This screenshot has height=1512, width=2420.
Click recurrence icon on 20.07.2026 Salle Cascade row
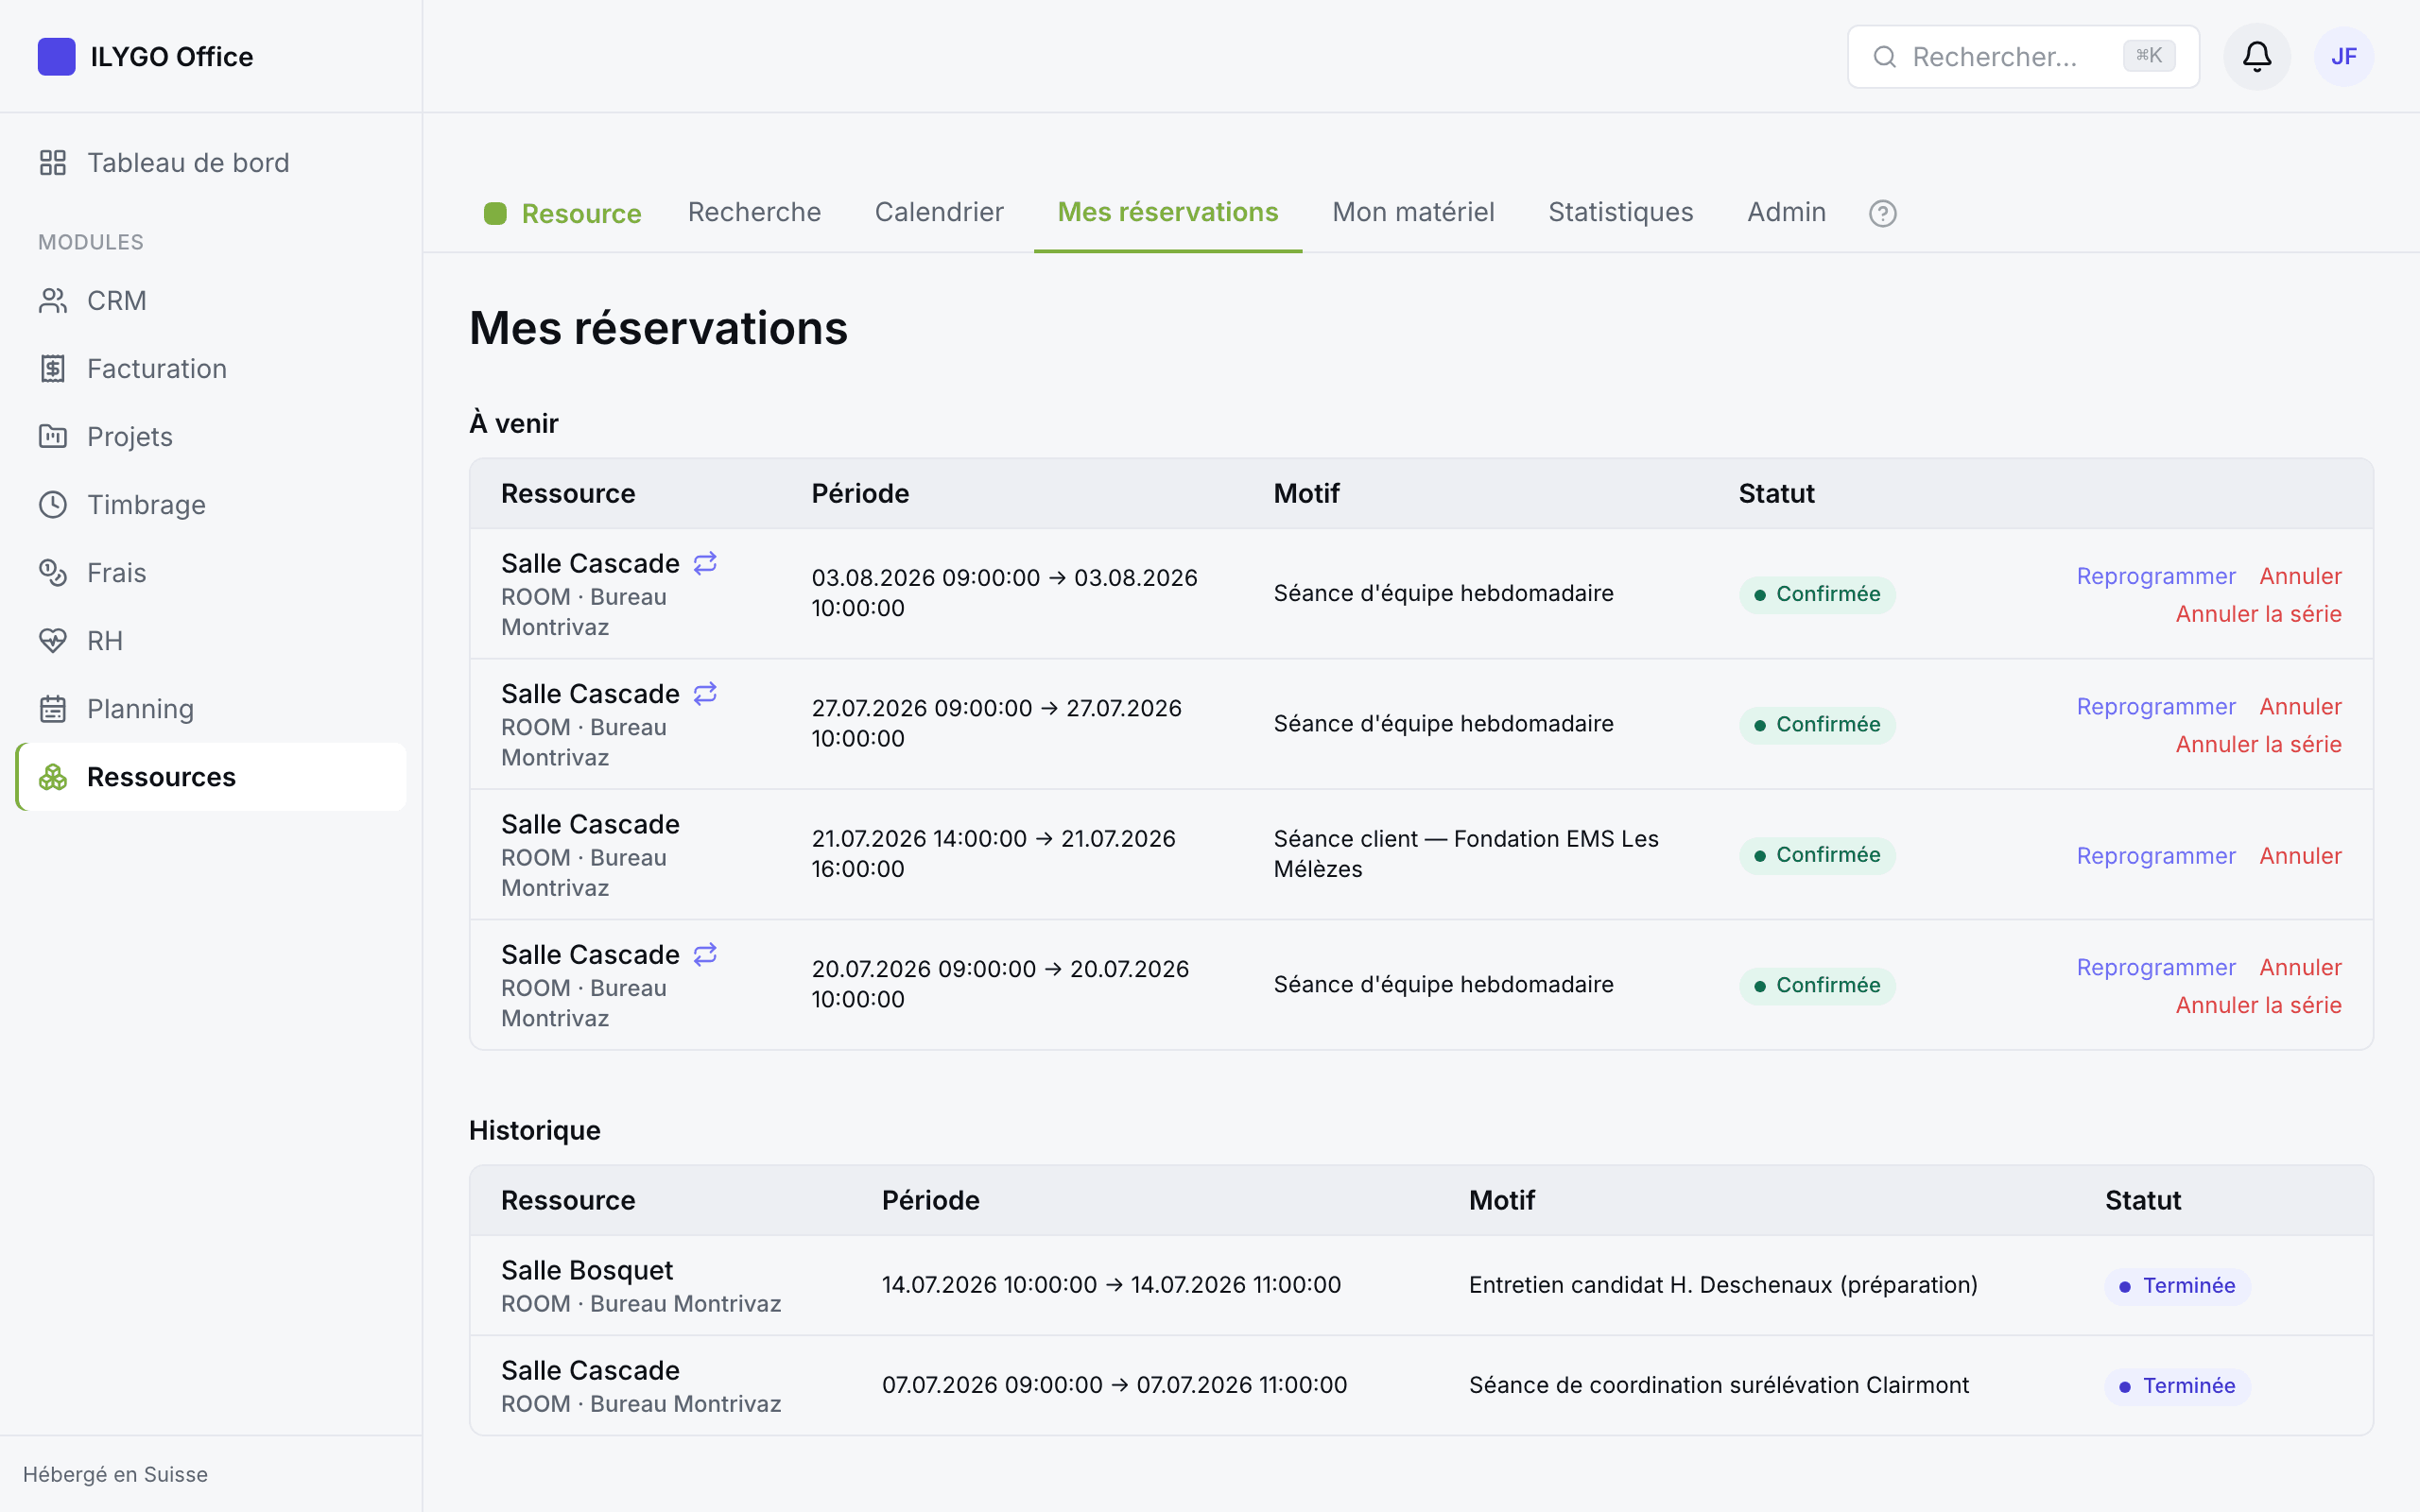point(705,954)
